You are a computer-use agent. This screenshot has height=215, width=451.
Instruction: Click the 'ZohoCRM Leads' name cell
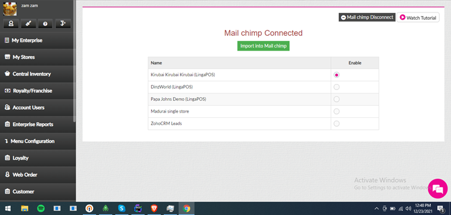(239, 124)
